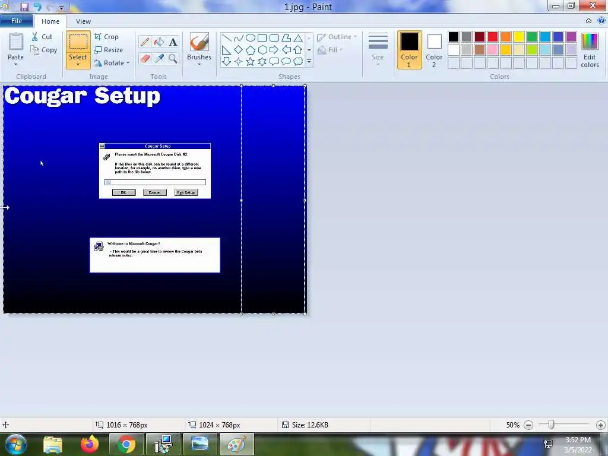This screenshot has height=456, width=608.
Task: Choose the Hexagon shape
Action: point(262,50)
